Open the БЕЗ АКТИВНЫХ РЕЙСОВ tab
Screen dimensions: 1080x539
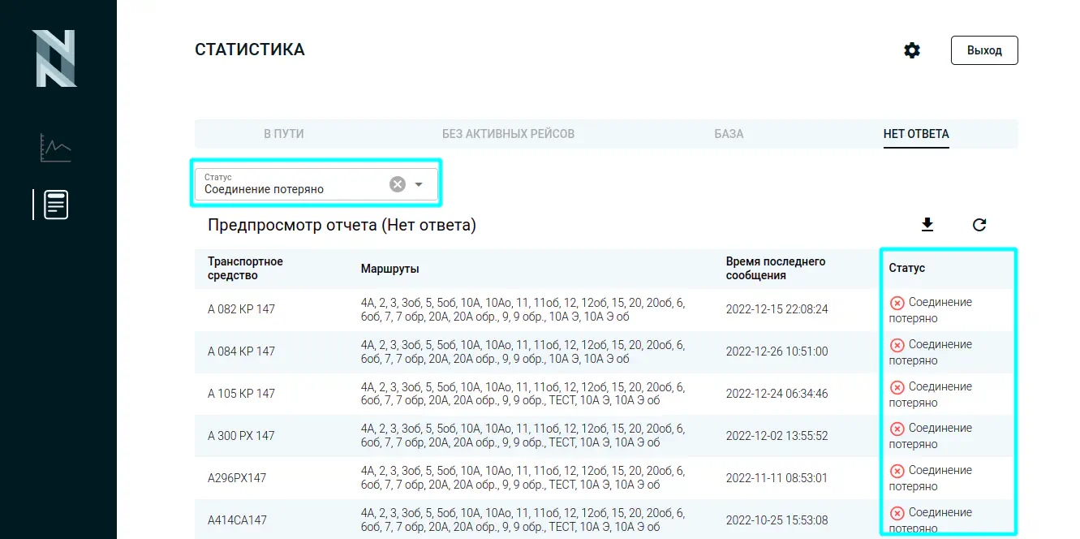[x=508, y=134]
